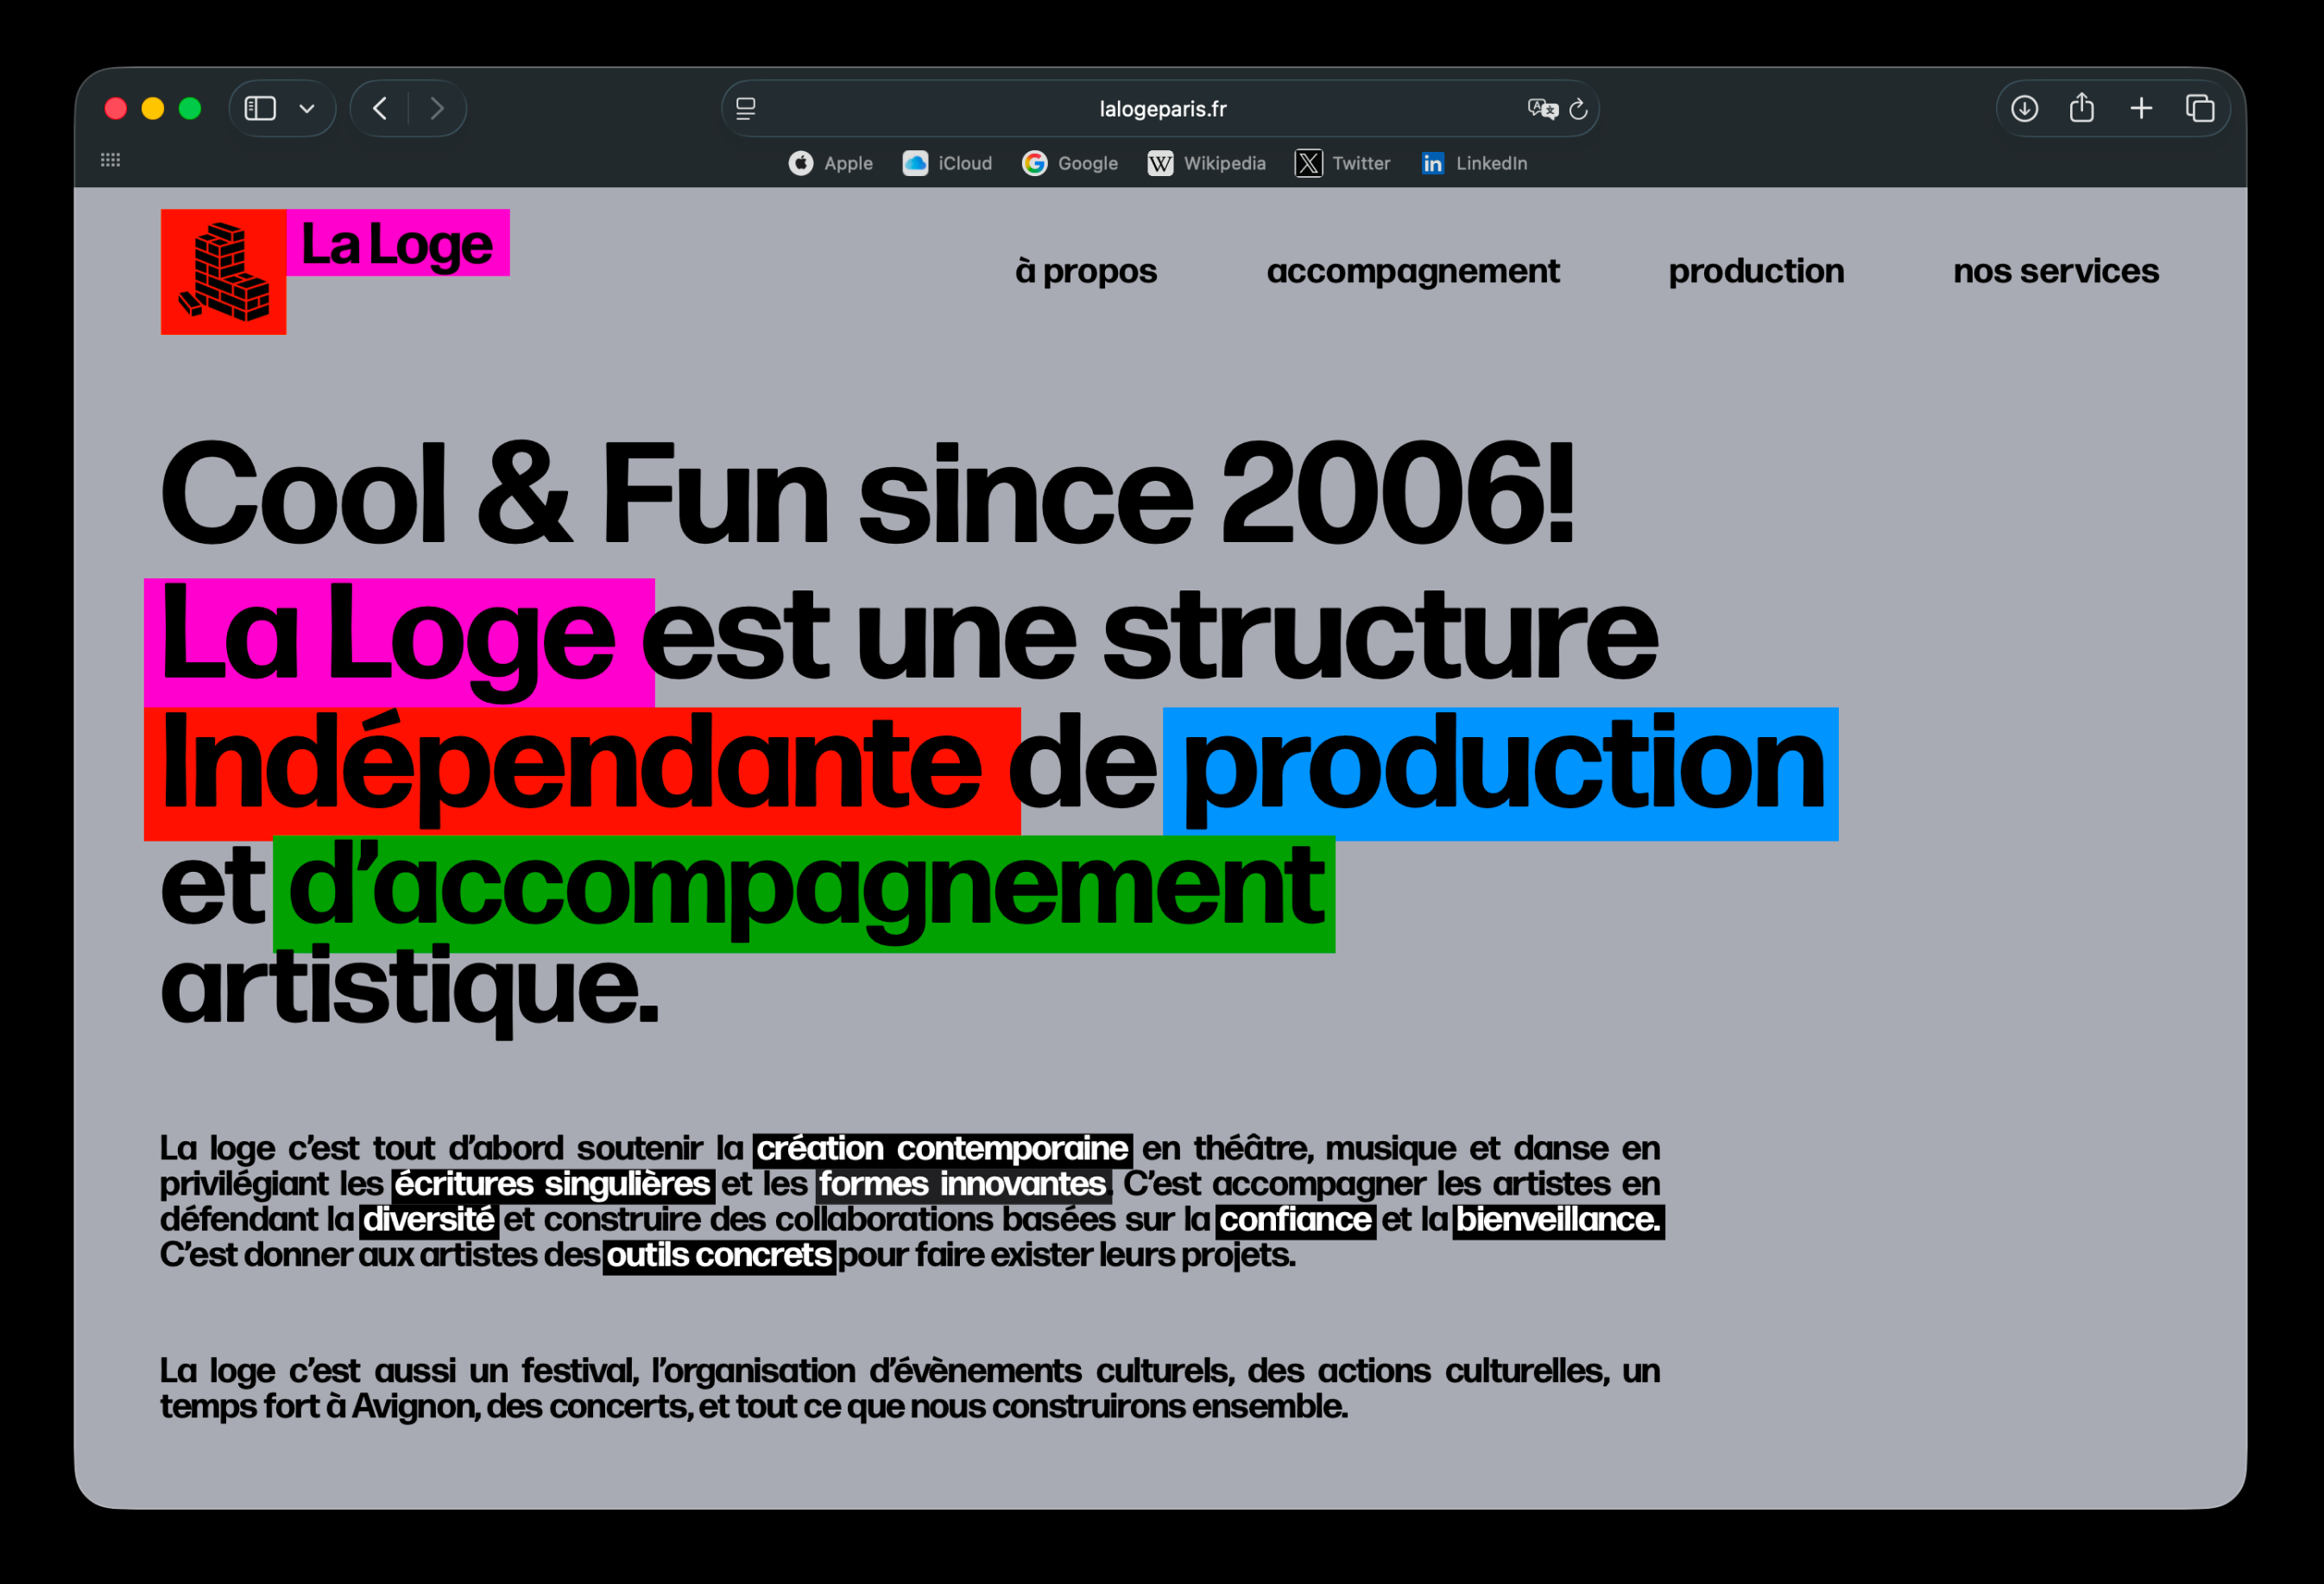Go forward to the next page
Screen dimensions: 2324x1584
pos(437,108)
